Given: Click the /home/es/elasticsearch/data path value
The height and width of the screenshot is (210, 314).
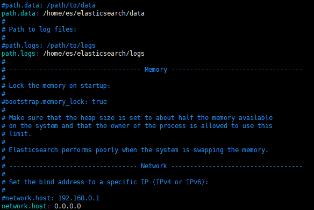Looking at the screenshot, I should tap(94, 13).
